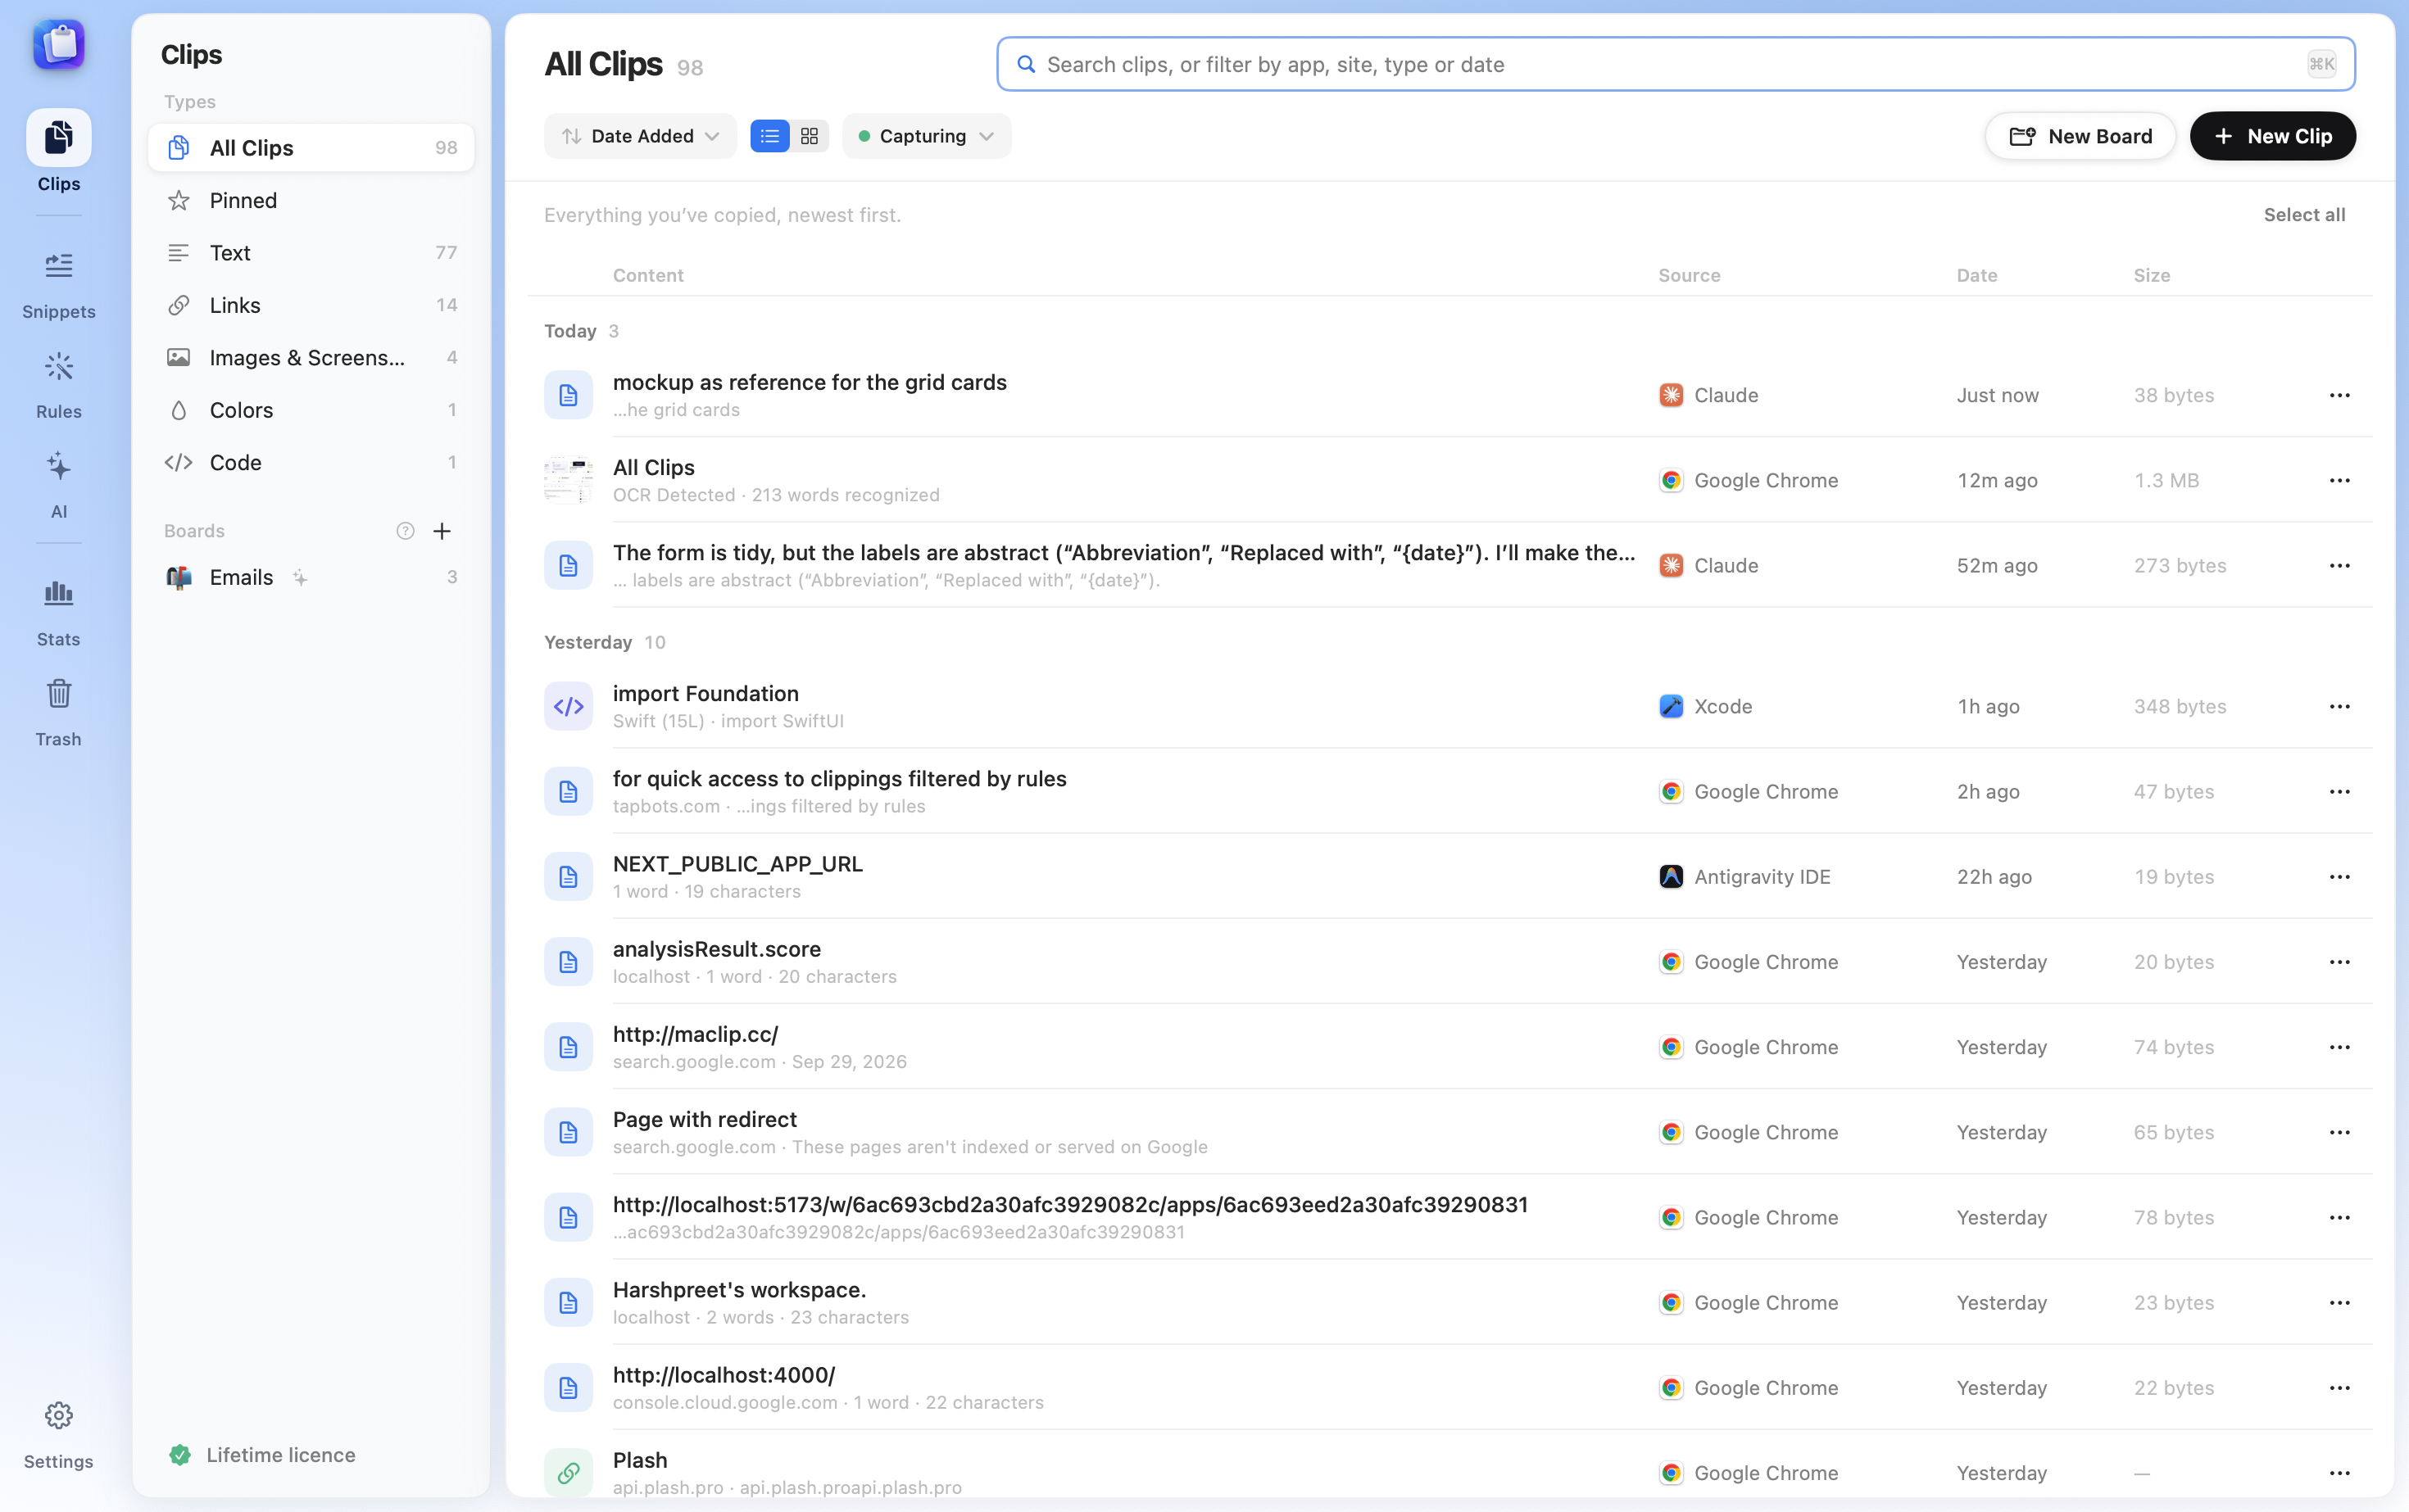Switch to grid view
The image size is (2409, 1512).
(x=810, y=136)
